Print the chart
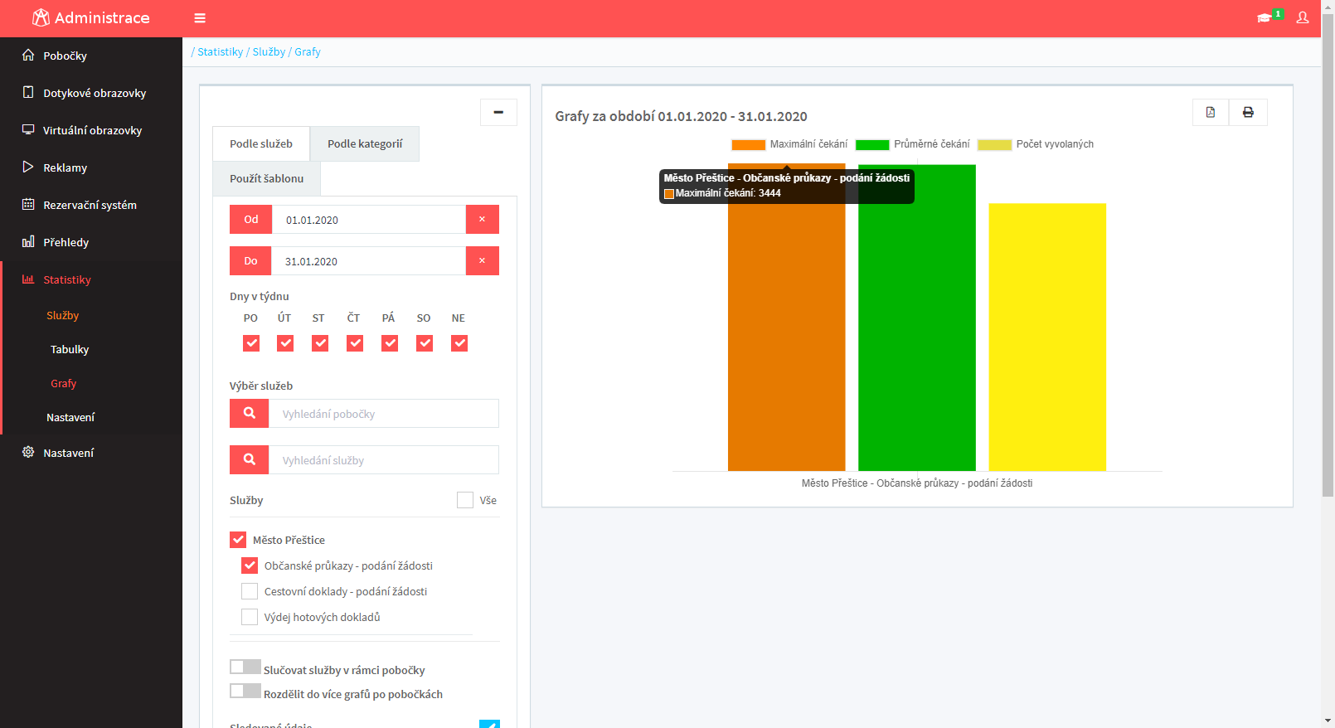 [x=1248, y=112]
